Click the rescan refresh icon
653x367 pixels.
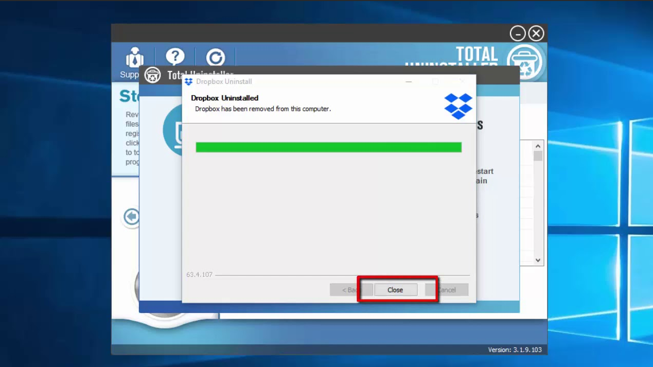[216, 58]
